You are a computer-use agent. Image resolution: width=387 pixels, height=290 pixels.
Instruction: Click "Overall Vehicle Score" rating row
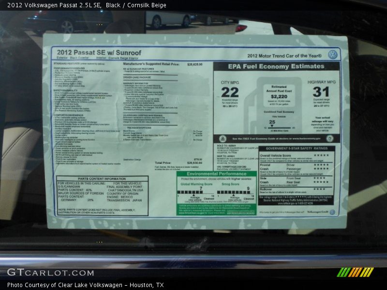coord(294,156)
